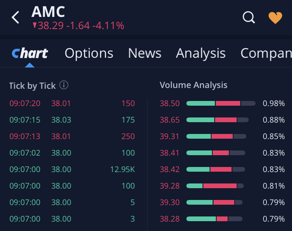Click the Volume Analysis heading
292x231 pixels.
tap(193, 85)
